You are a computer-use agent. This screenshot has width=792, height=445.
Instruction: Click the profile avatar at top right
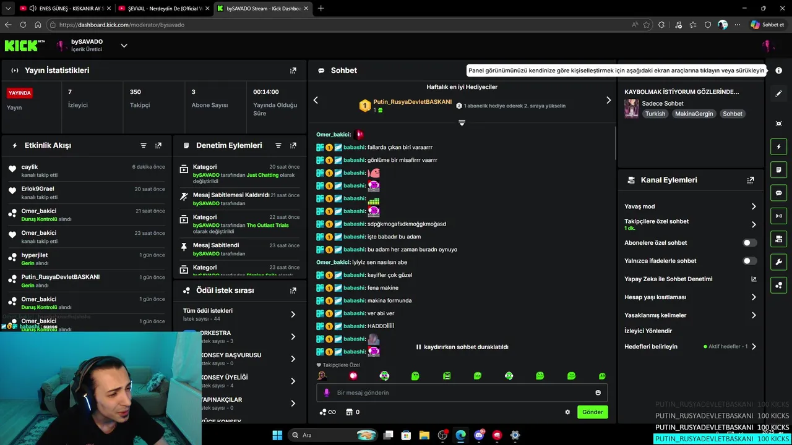click(768, 45)
